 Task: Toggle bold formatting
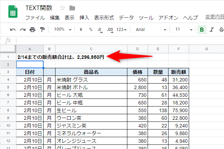pos(202,30)
